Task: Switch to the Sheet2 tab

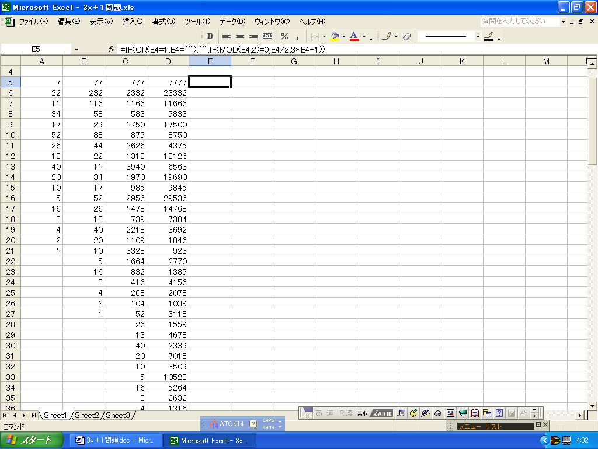Action: [87, 415]
